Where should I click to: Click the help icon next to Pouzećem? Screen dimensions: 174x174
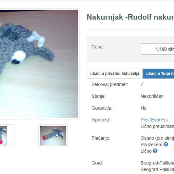(166, 144)
